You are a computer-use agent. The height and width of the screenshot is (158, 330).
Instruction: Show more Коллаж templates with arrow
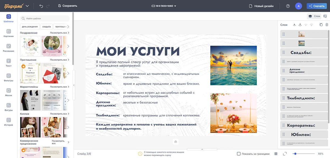pyautogui.click(x=68, y=127)
